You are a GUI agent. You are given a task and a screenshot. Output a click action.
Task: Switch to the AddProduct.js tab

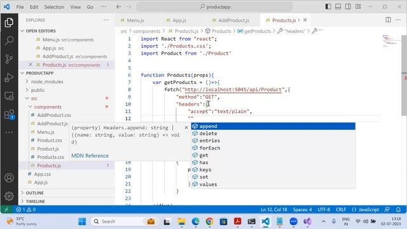(x=233, y=20)
